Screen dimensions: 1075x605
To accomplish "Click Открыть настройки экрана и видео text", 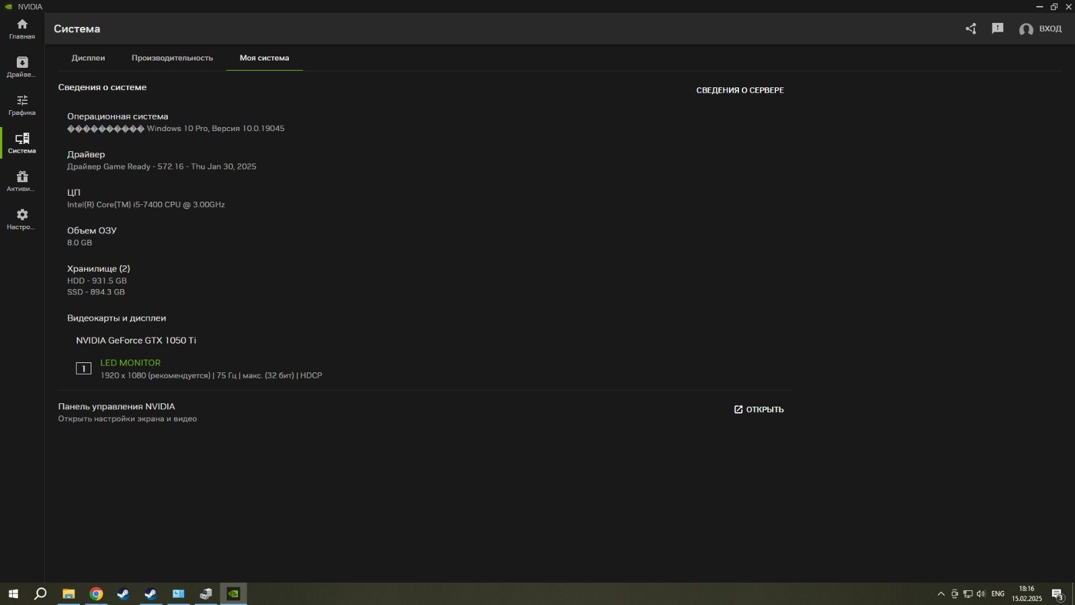I will (x=127, y=419).
